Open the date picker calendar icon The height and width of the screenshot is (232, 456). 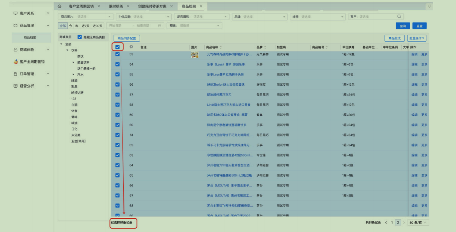pyautogui.click(x=160, y=26)
